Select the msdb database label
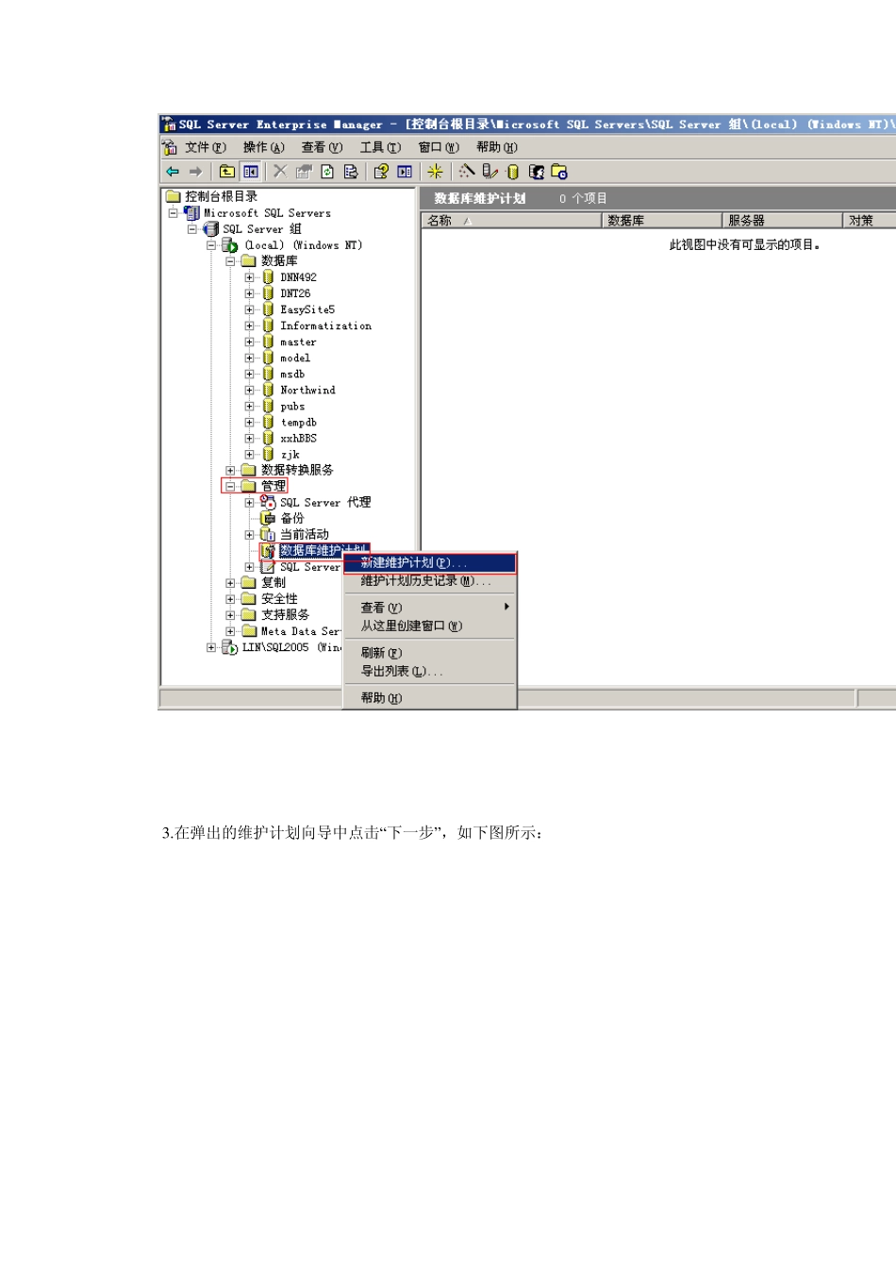 [292, 374]
